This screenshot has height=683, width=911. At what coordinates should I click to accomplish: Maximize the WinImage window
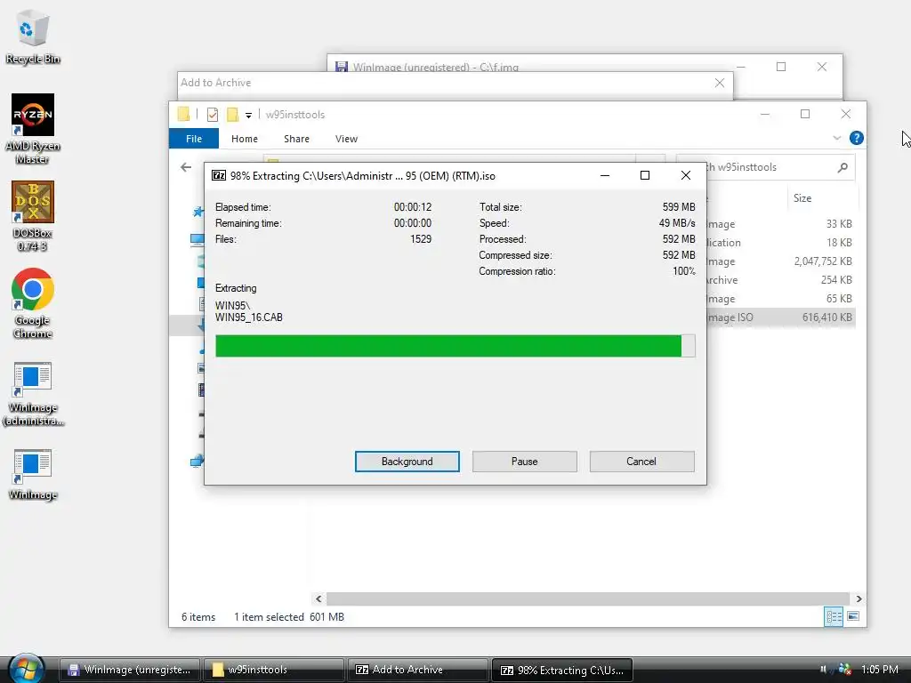tap(781, 66)
